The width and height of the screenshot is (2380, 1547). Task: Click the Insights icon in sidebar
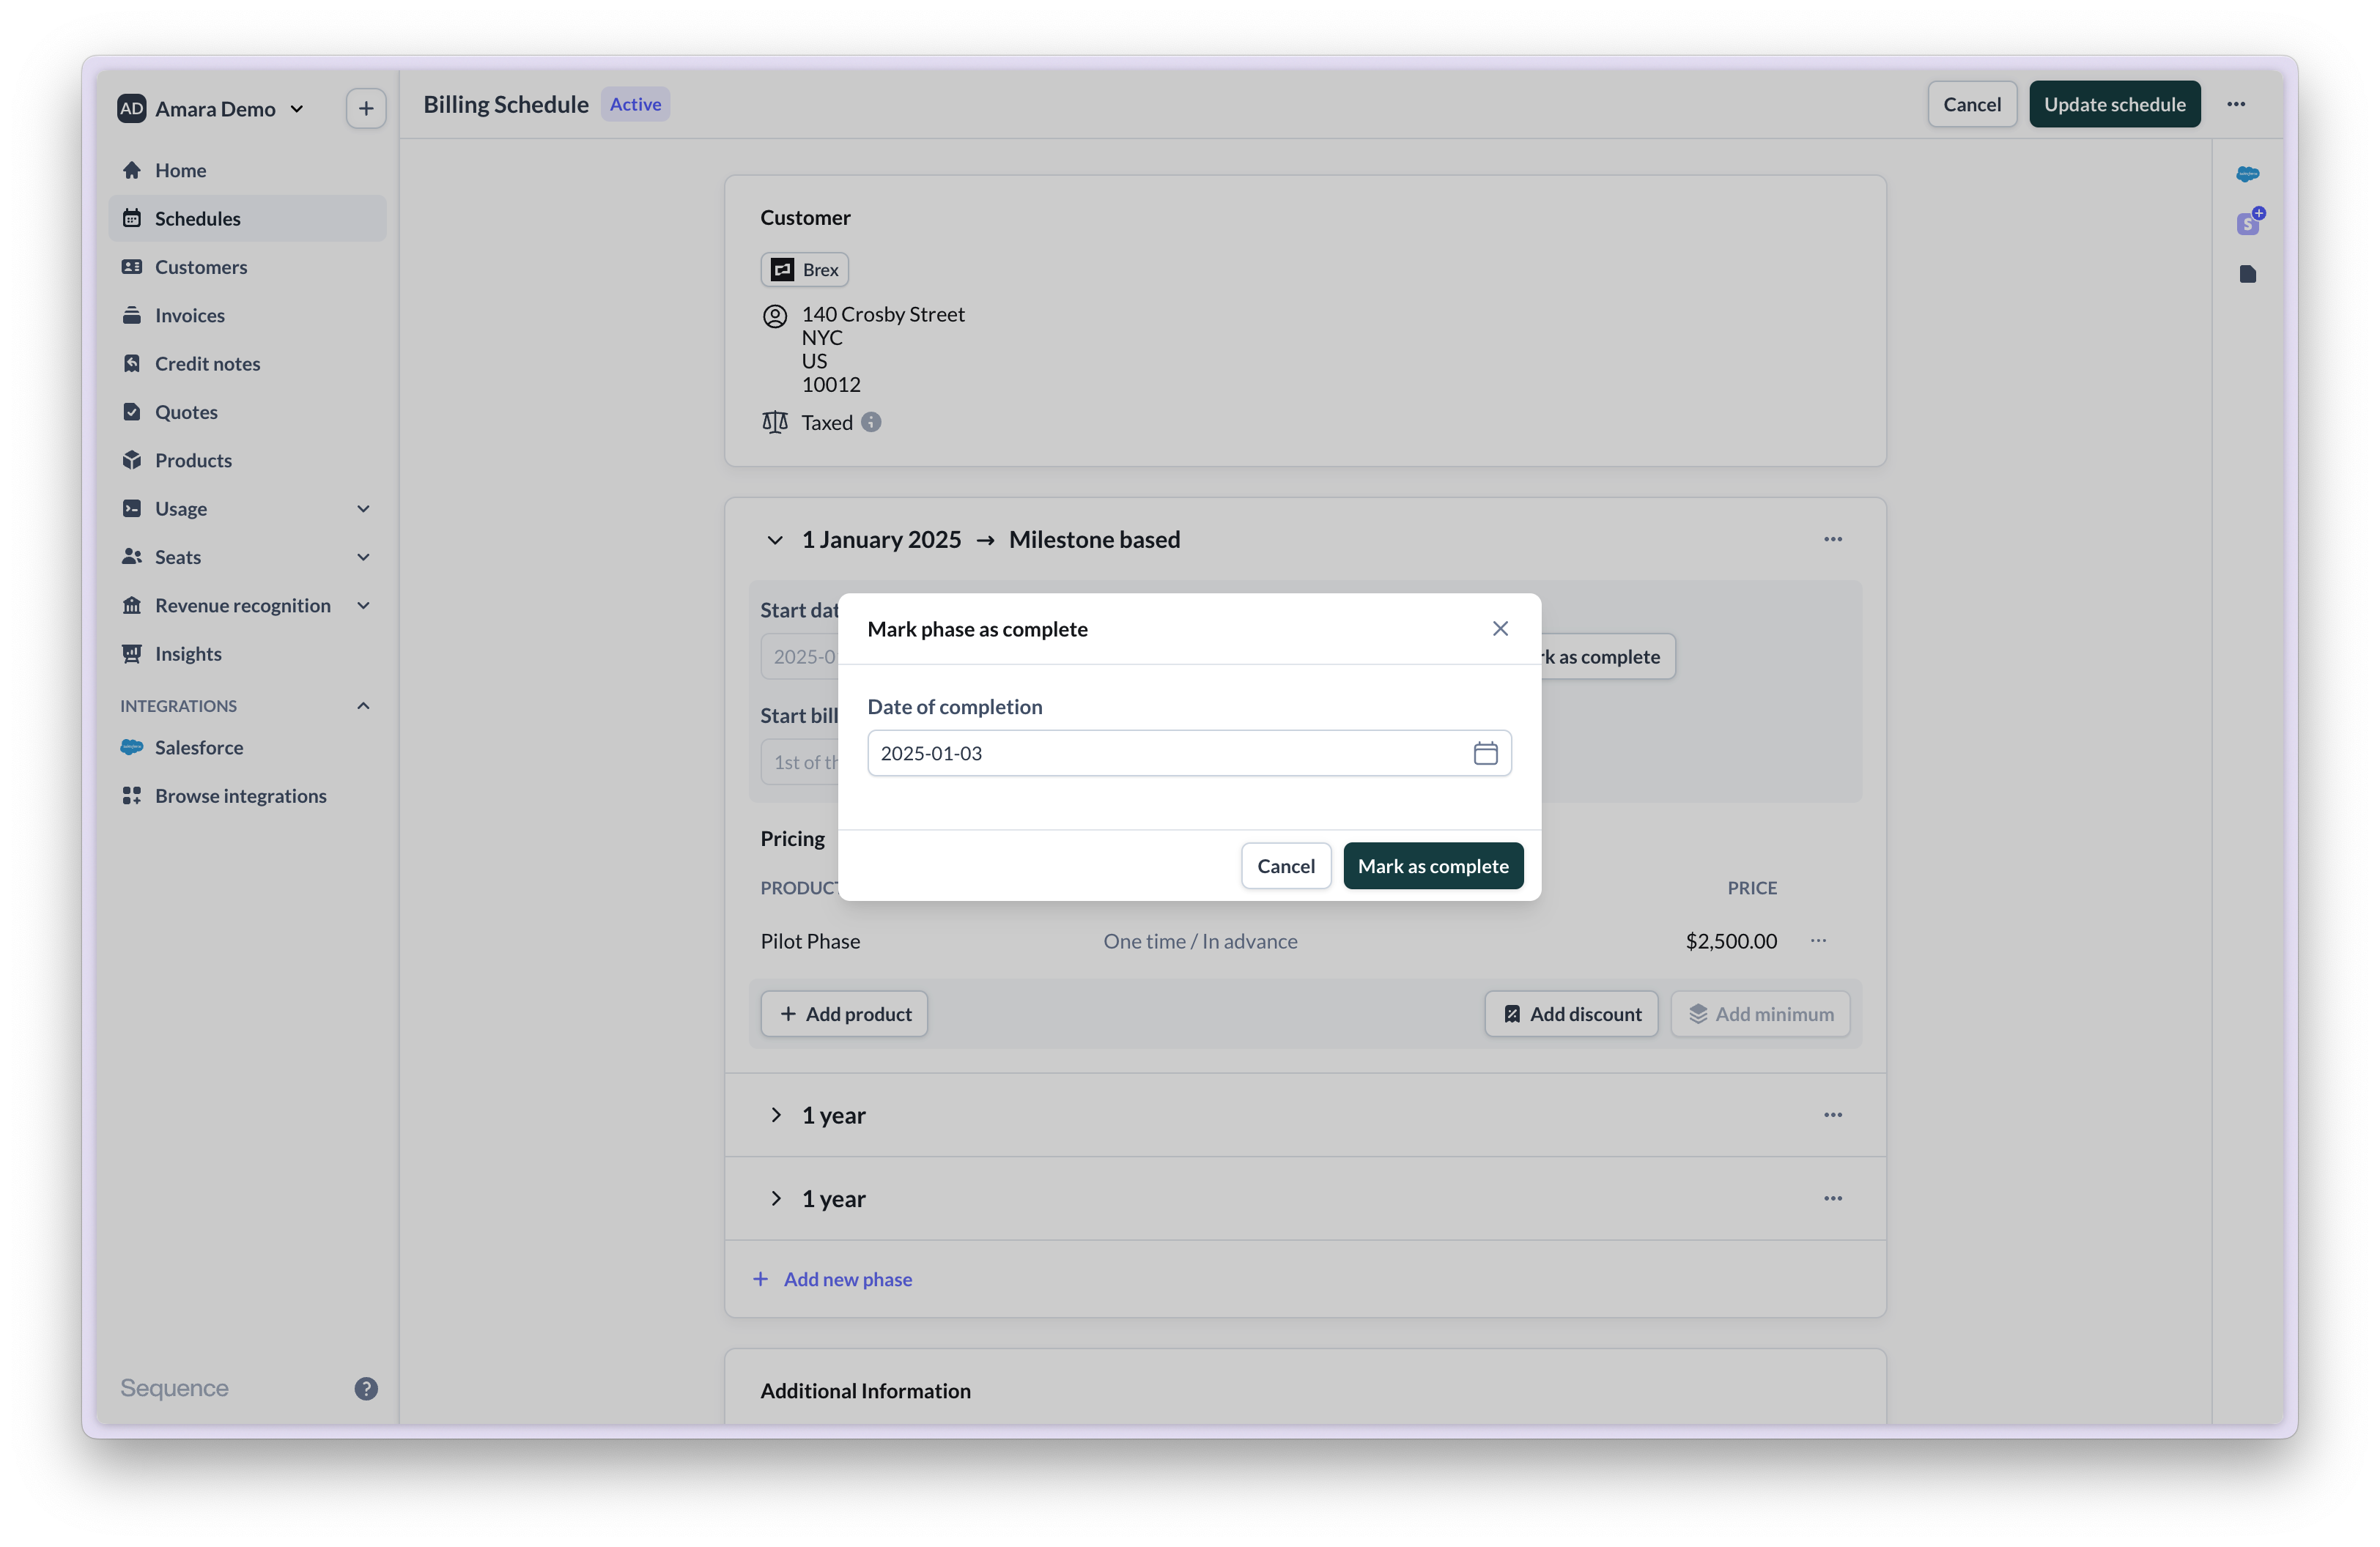pos(131,653)
